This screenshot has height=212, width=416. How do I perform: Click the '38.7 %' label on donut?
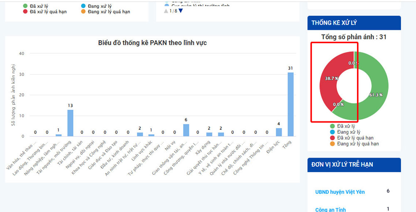(x=332, y=79)
